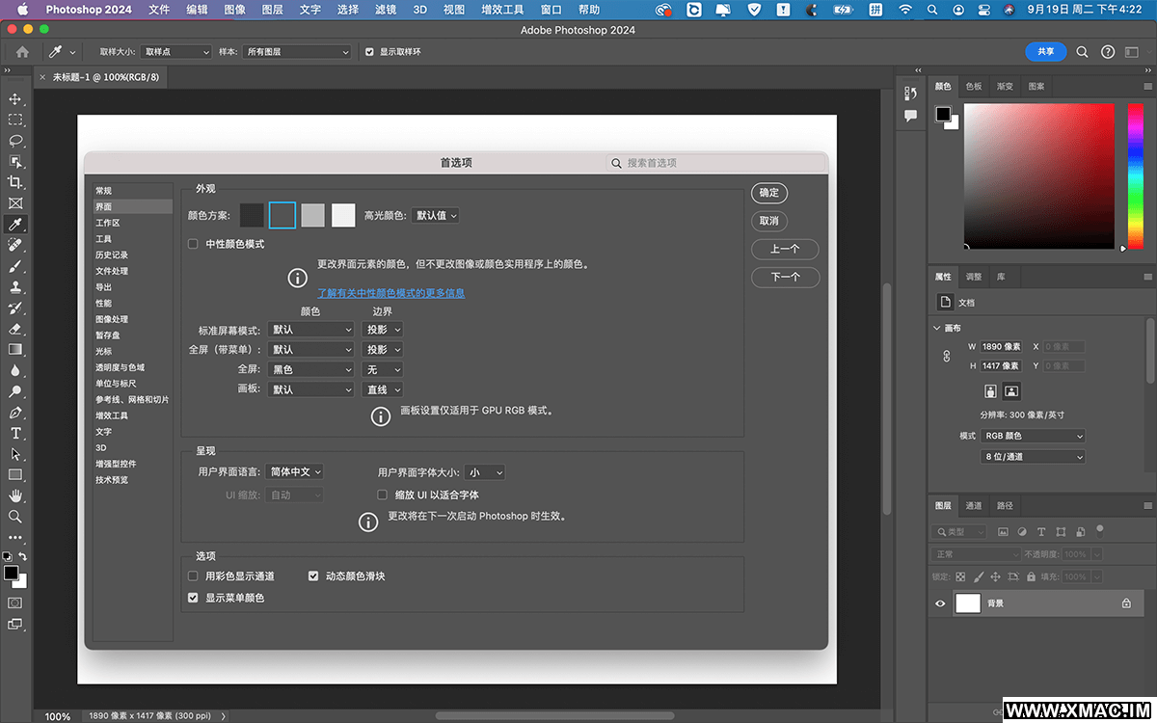Open 高光颜色 dropdown

(x=435, y=216)
